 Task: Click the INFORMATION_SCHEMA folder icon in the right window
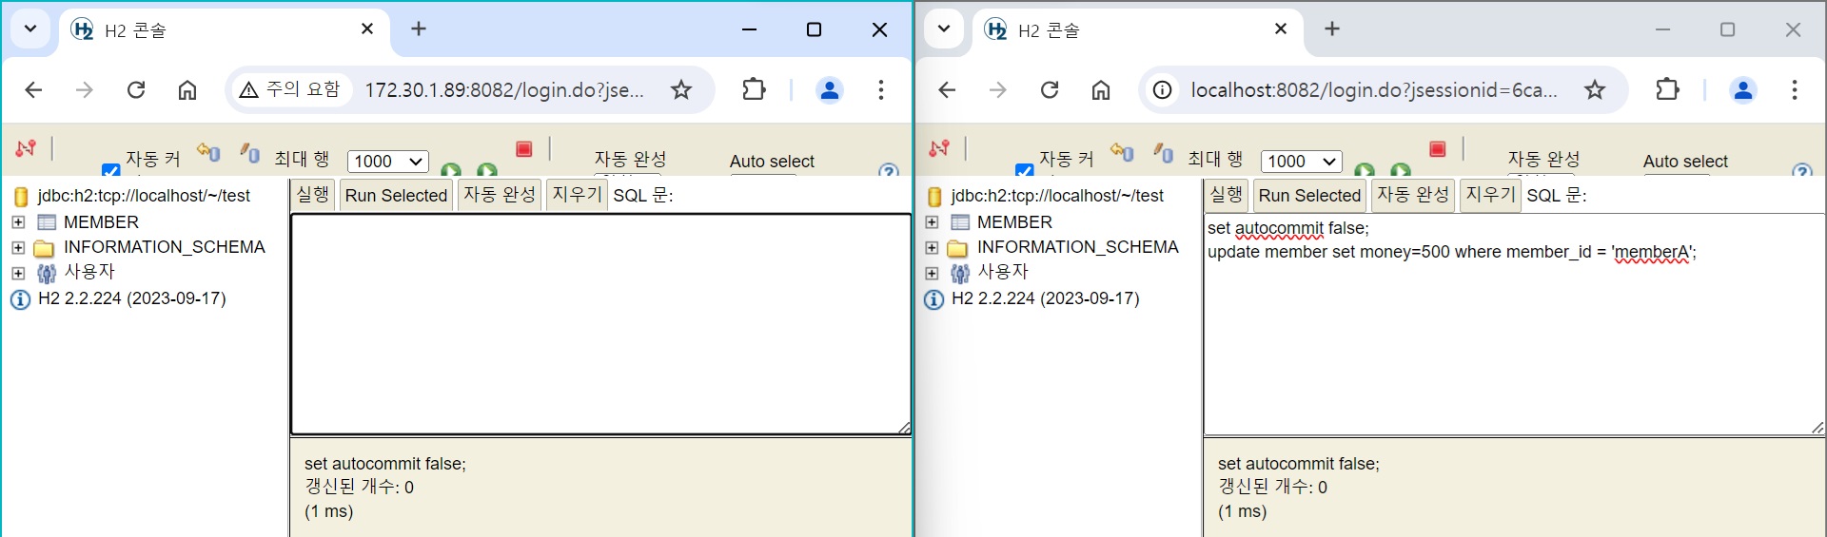[957, 248]
